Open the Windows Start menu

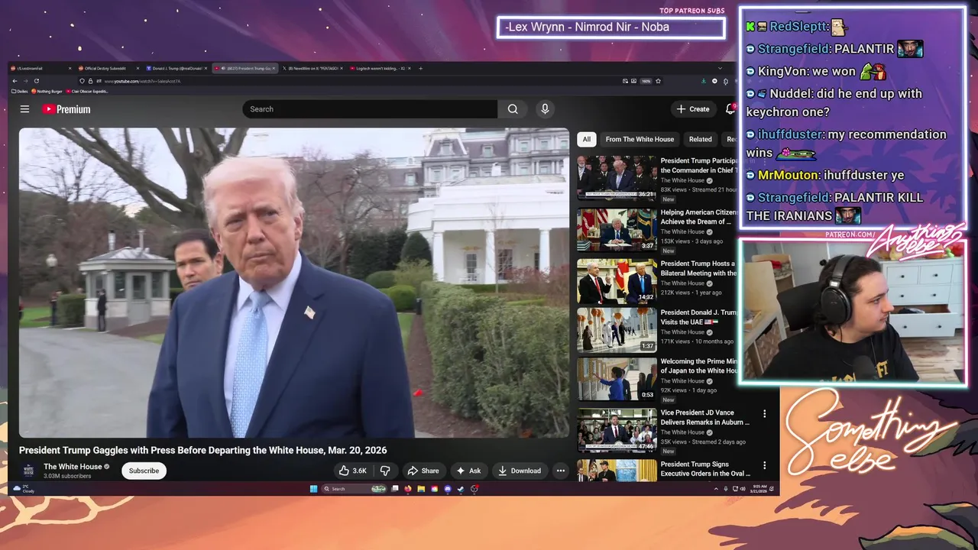click(x=313, y=489)
